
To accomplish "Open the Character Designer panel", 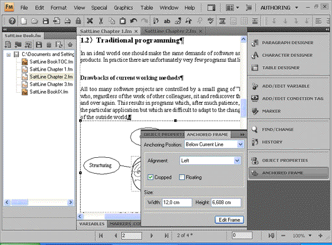I will pyautogui.click(x=287, y=55).
